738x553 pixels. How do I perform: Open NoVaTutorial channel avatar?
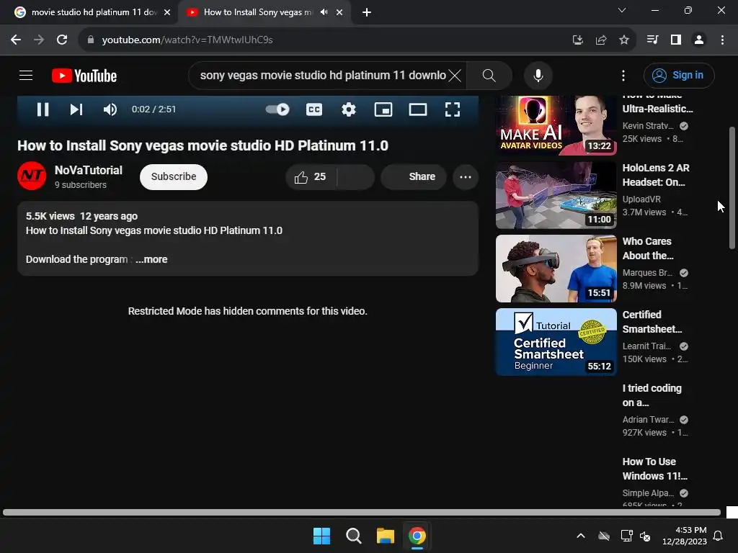pyautogui.click(x=32, y=176)
